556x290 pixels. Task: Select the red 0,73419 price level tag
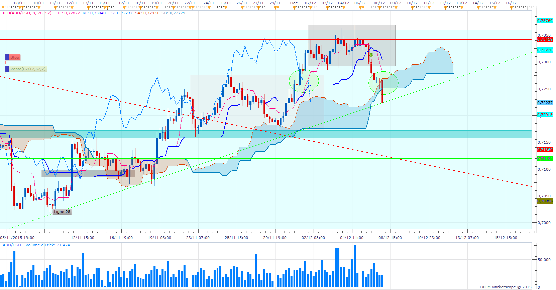545,39
